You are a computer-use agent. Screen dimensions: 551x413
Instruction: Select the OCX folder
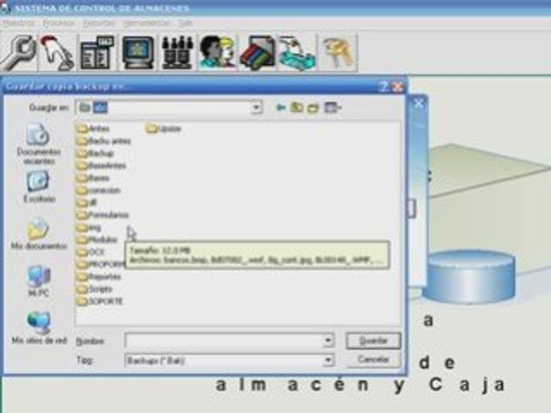[91, 252]
